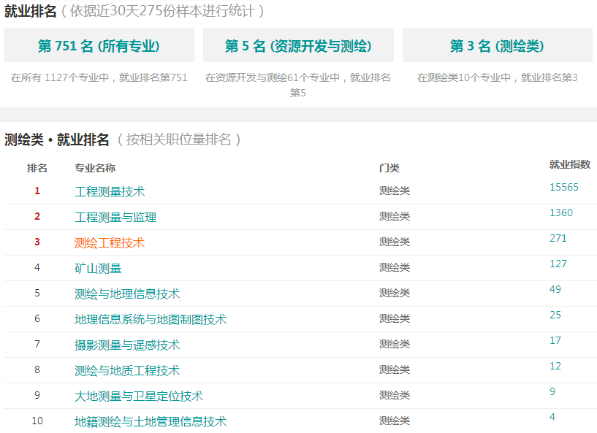Open the 地籍测绘与土地管理信息技术 link
The image size is (597, 433).
click(x=151, y=421)
